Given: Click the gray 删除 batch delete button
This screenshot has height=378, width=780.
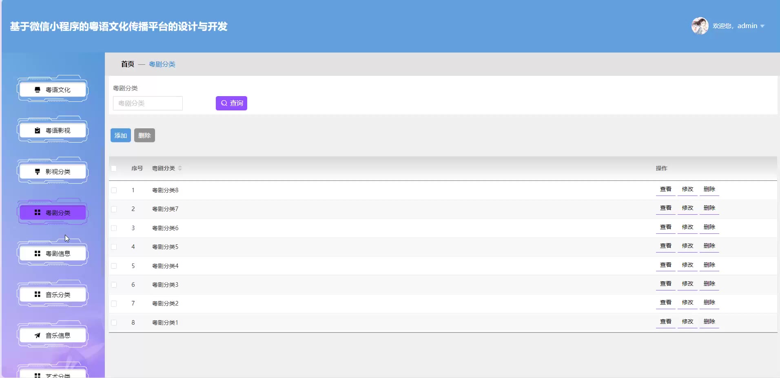Looking at the screenshot, I should 144,135.
